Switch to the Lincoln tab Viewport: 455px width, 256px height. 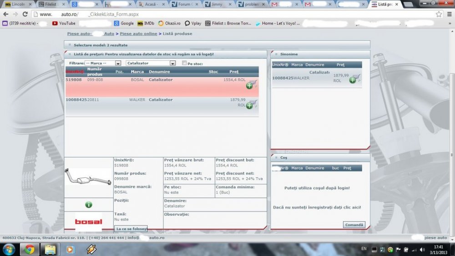pyautogui.click(x=18, y=5)
